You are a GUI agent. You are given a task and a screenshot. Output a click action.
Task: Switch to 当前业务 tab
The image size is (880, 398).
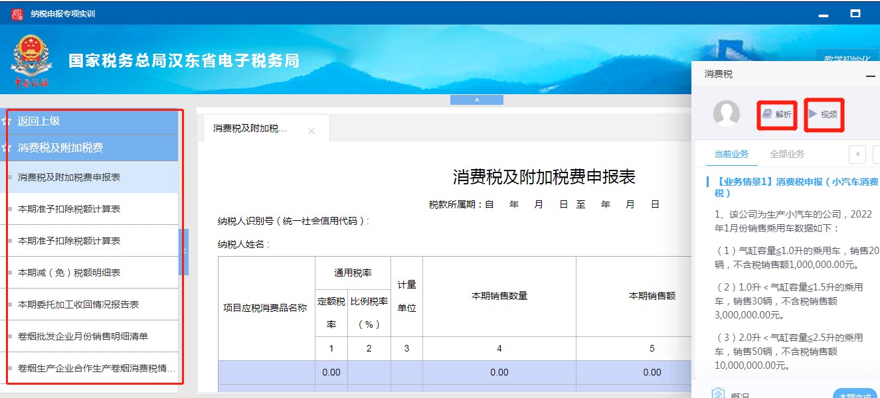point(731,154)
